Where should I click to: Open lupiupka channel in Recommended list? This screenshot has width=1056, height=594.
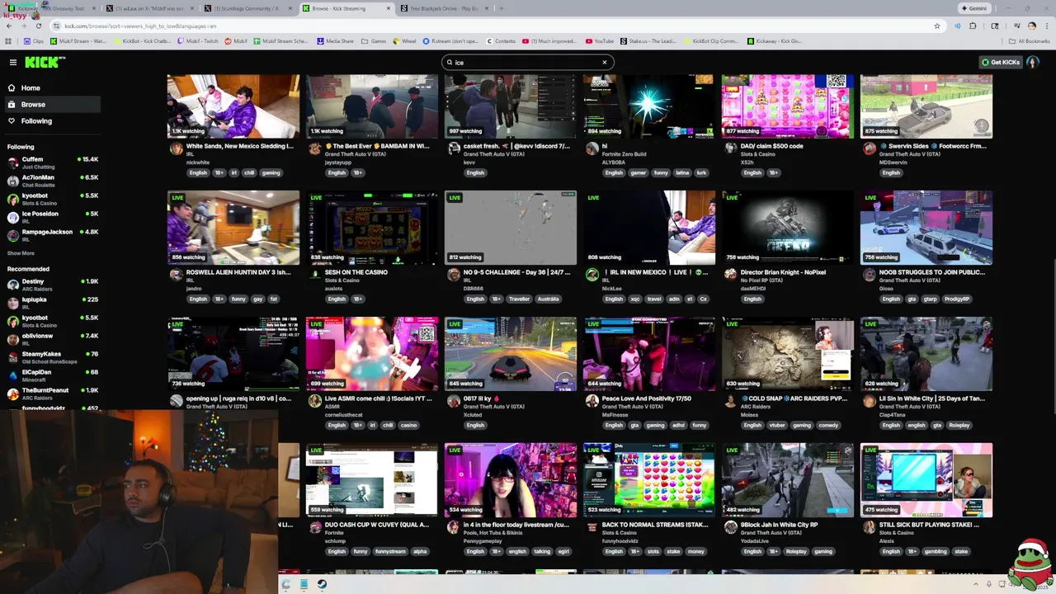click(51, 303)
